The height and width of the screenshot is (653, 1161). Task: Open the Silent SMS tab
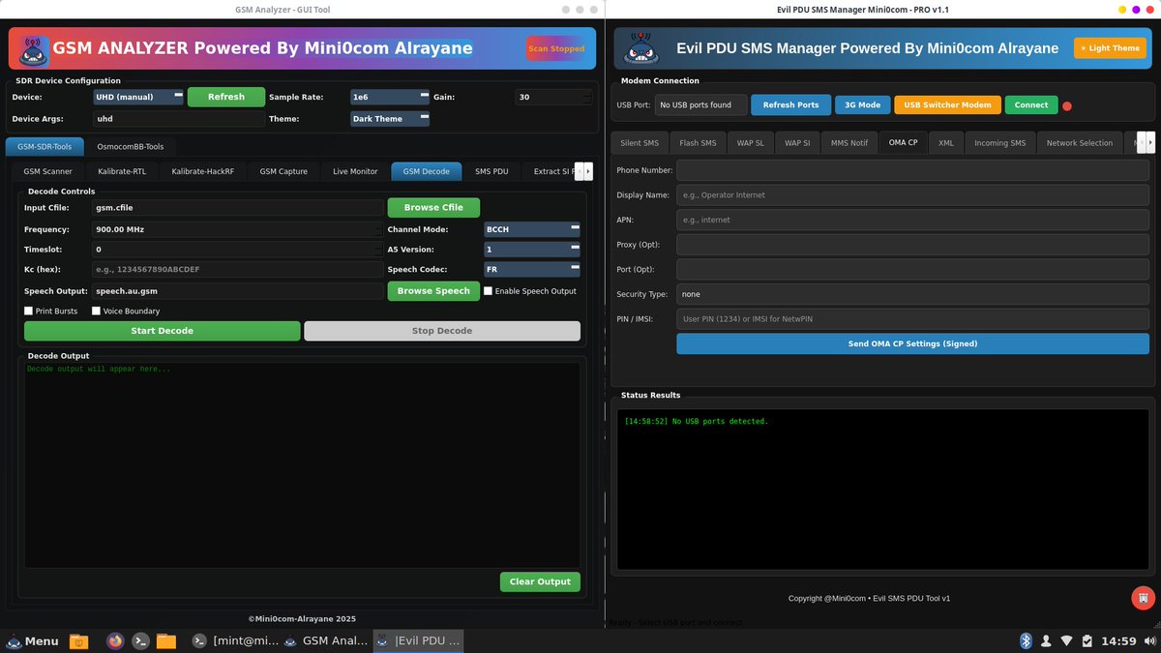point(640,143)
